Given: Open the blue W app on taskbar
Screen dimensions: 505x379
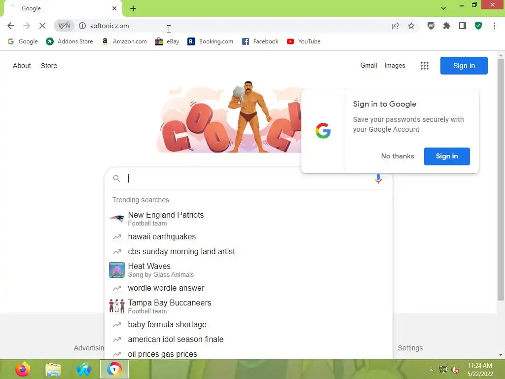Looking at the screenshot, I should (84, 369).
